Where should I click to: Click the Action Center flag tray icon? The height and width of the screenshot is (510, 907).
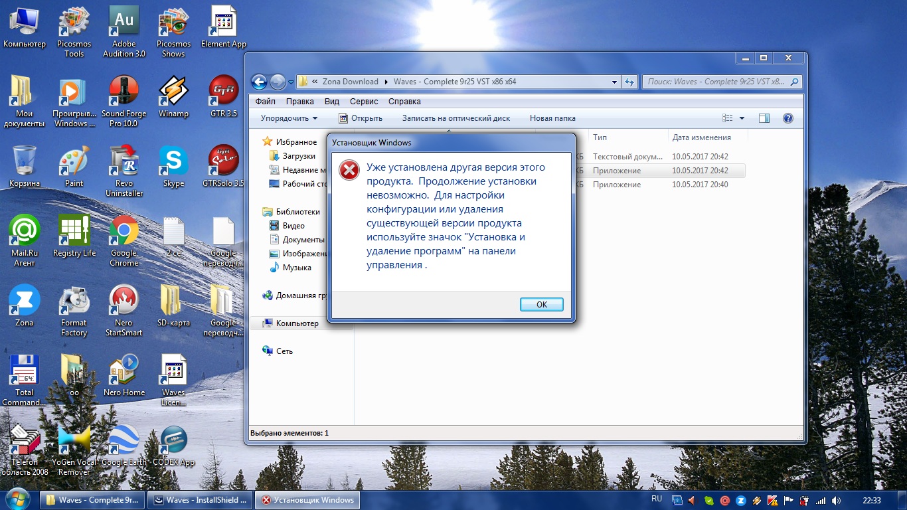tap(789, 501)
